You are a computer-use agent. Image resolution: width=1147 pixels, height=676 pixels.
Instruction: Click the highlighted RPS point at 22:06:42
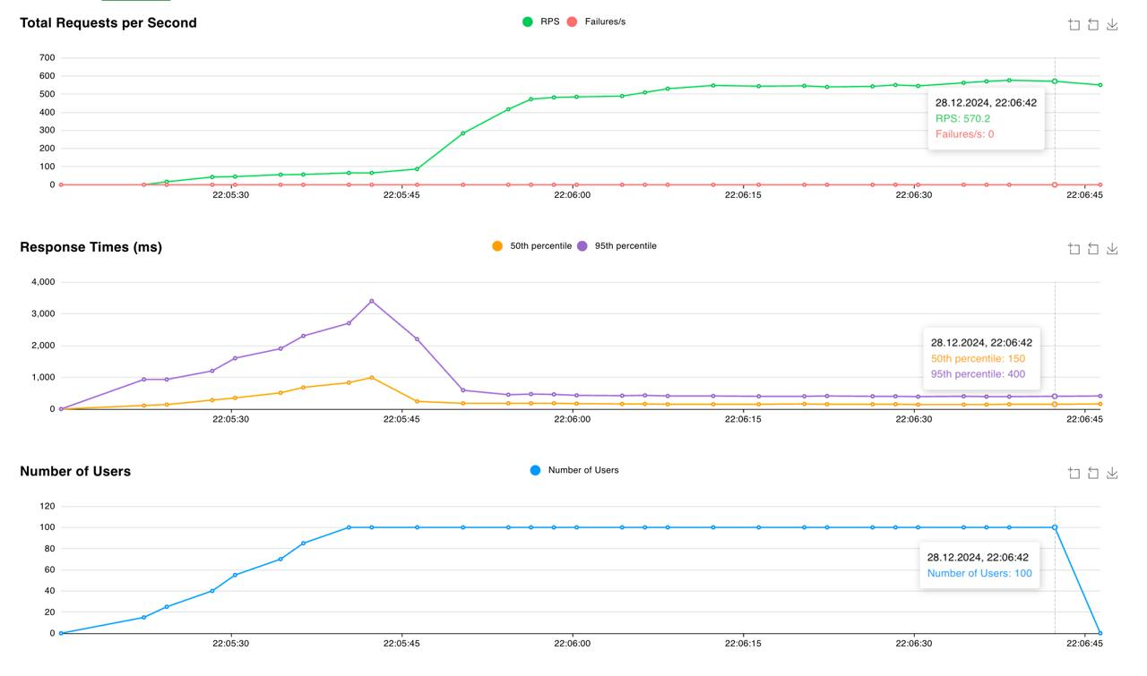[1055, 81]
